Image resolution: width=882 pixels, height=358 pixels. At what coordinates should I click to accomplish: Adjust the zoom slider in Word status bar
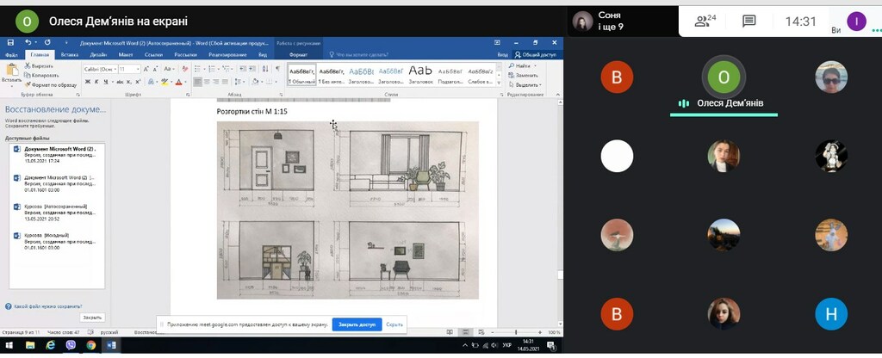pyautogui.click(x=517, y=332)
